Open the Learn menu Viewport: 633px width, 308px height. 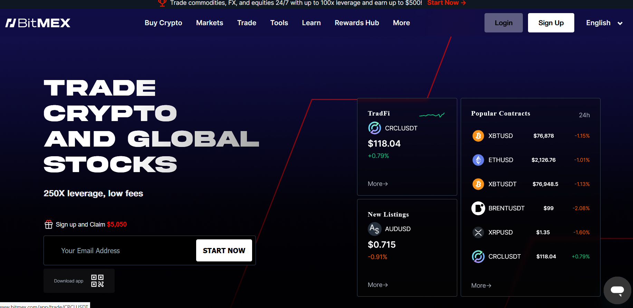click(x=311, y=23)
